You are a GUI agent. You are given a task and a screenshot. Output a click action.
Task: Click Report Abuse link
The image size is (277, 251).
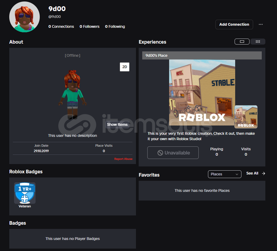(x=123, y=159)
